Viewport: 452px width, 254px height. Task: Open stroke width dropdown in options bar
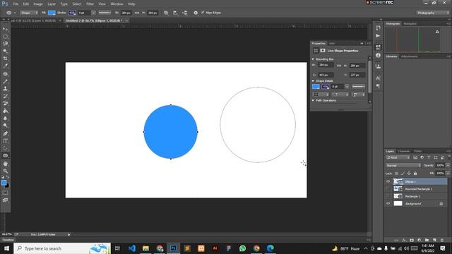93,13
